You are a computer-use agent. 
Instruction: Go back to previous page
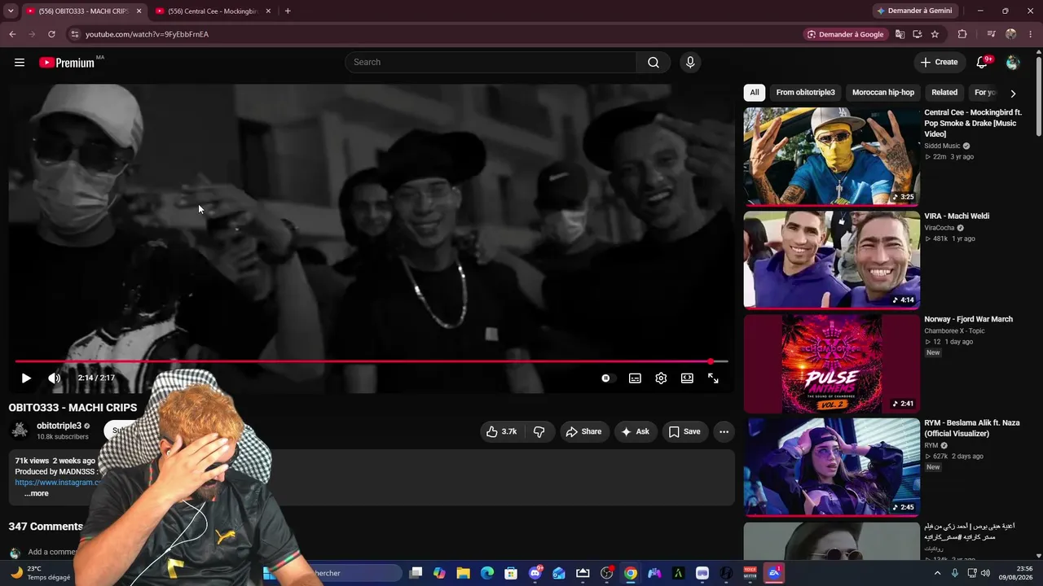point(12,34)
